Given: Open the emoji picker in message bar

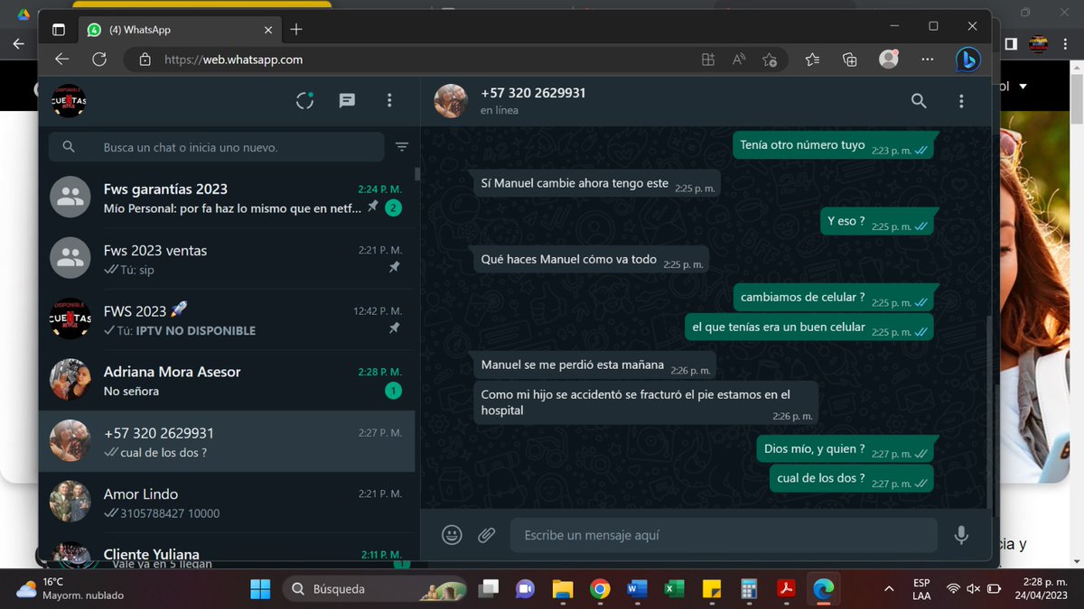Looking at the screenshot, I should 452,535.
